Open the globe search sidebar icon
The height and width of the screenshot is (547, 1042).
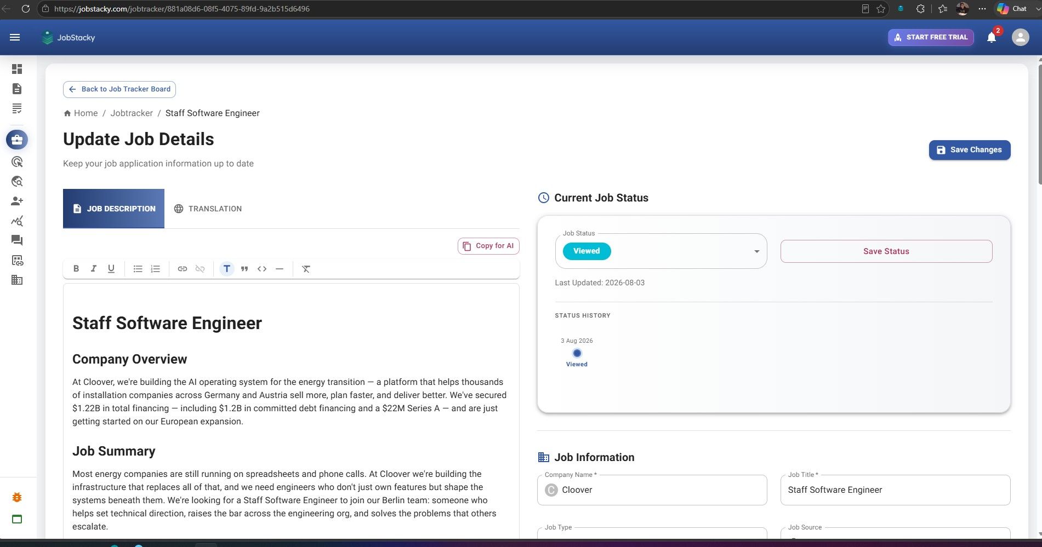pos(17,181)
